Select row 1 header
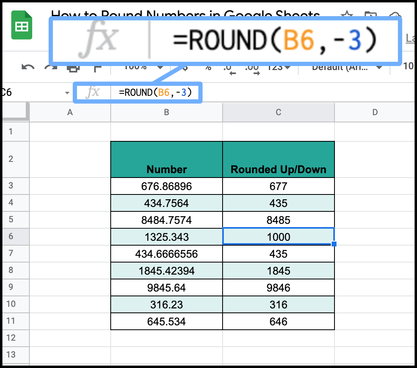417x368 pixels. (16, 131)
